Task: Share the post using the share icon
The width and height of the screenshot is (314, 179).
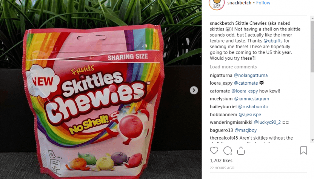Action: 241,150
